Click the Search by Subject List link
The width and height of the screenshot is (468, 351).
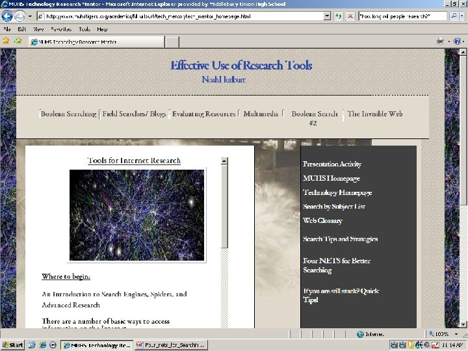point(334,207)
